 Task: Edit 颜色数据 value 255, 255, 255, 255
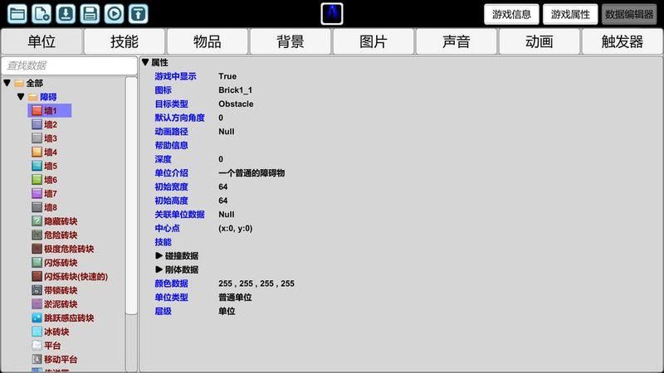point(256,283)
